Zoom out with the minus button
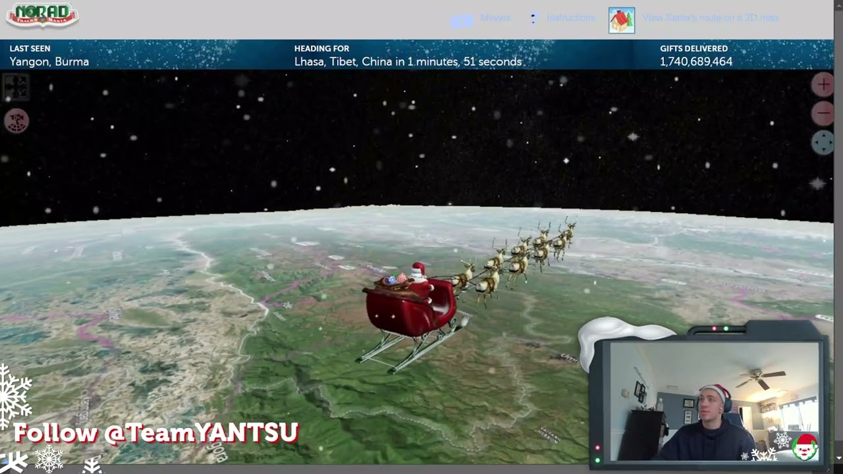The image size is (843, 474). point(823,113)
